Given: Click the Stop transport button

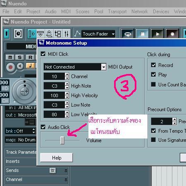Looking at the screenshot, I should coord(143,33).
